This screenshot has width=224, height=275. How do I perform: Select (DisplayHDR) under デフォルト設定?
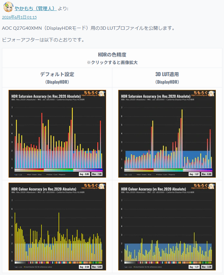tap(57, 82)
